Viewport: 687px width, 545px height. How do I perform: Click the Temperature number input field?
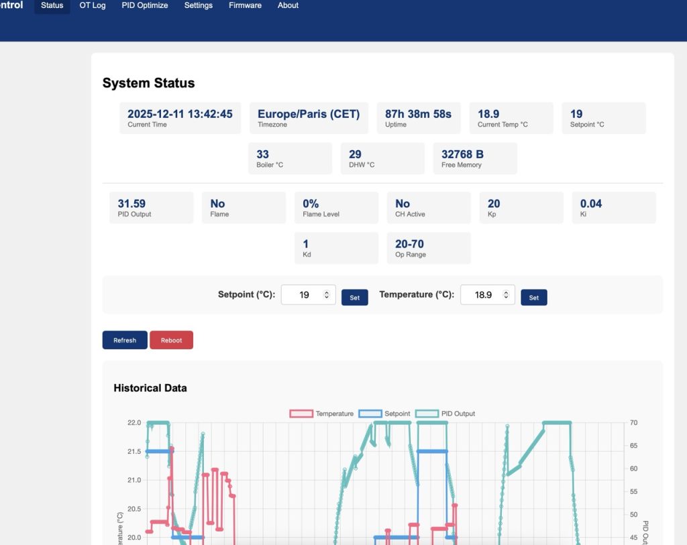tap(482, 295)
